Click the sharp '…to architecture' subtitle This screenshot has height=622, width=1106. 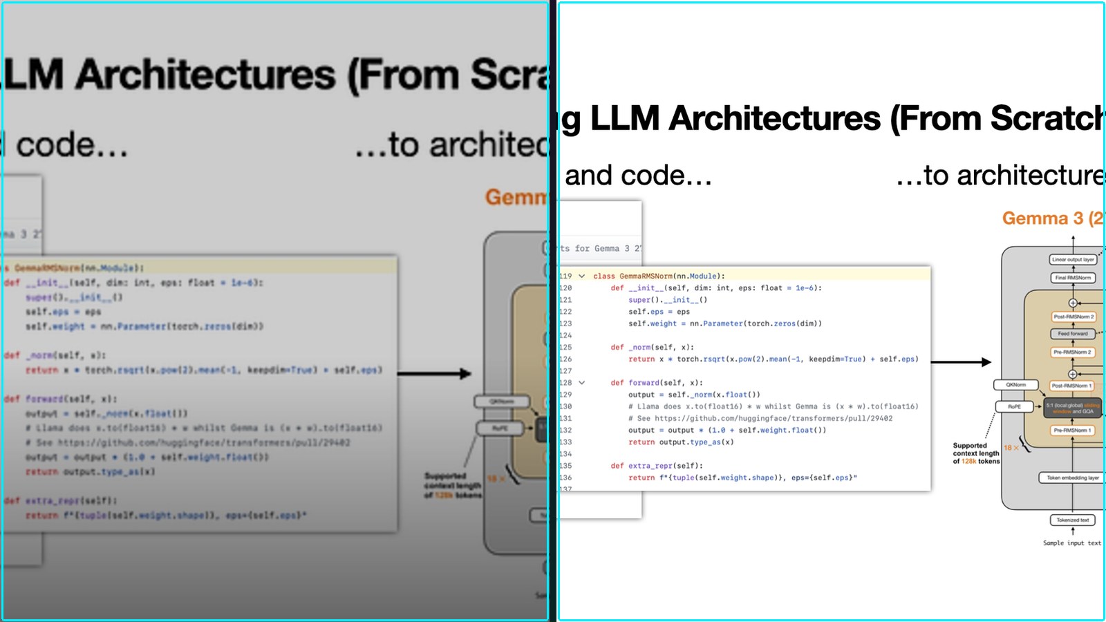pyautogui.click(x=1000, y=176)
